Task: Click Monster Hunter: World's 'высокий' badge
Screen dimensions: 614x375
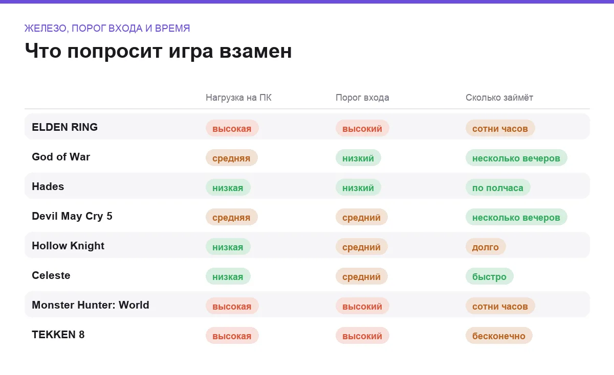Action: click(x=362, y=306)
